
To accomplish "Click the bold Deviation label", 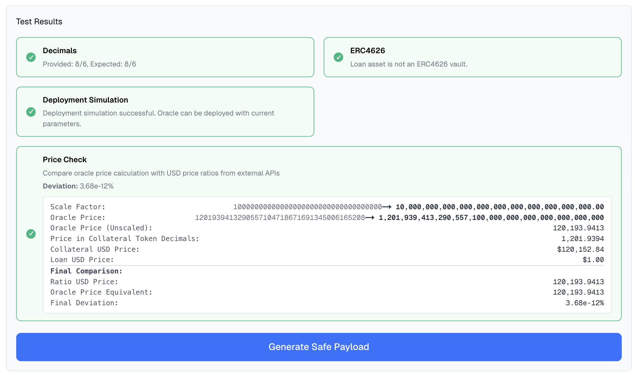I will pyautogui.click(x=60, y=186).
